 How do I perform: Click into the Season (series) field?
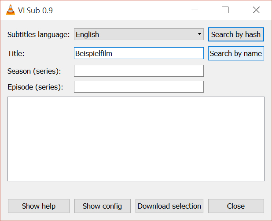coord(139,71)
